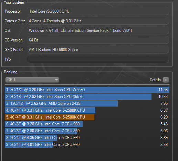The image size is (178, 161).
Task: Click the empty Info input field
Action: pyautogui.click(x=98, y=59)
